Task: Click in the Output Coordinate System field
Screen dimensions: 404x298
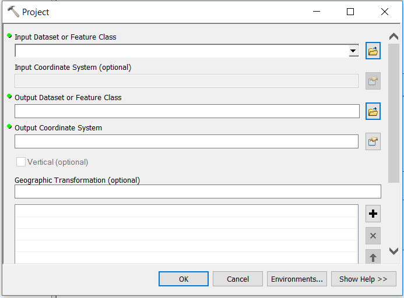Action: point(187,141)
